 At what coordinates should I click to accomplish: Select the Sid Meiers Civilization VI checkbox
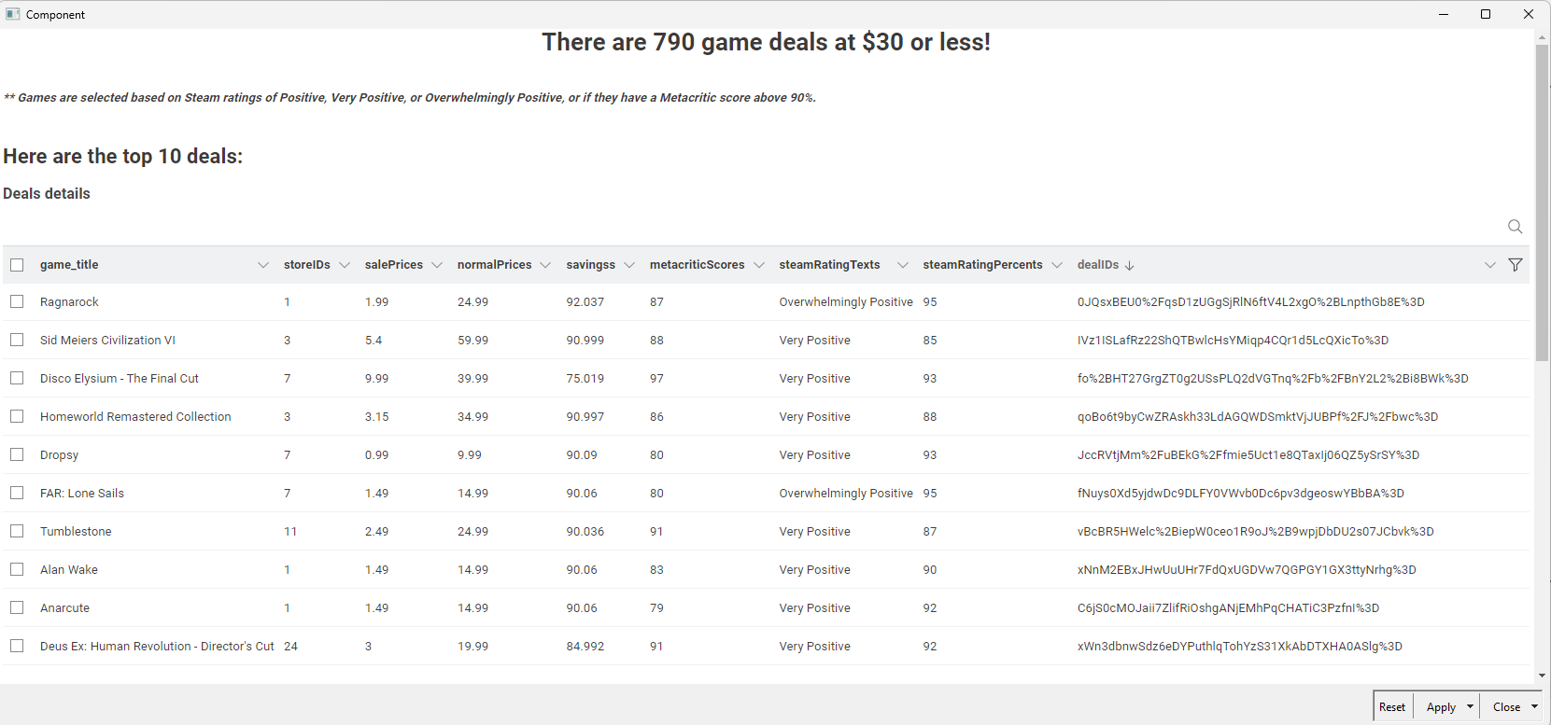point(17,340)
